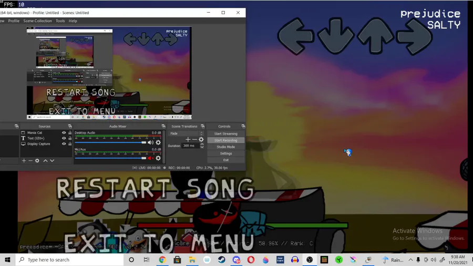Switch to OBS Studio taskbar icon
The width and height of the screenshot is (473, 266).
[310, 260]
